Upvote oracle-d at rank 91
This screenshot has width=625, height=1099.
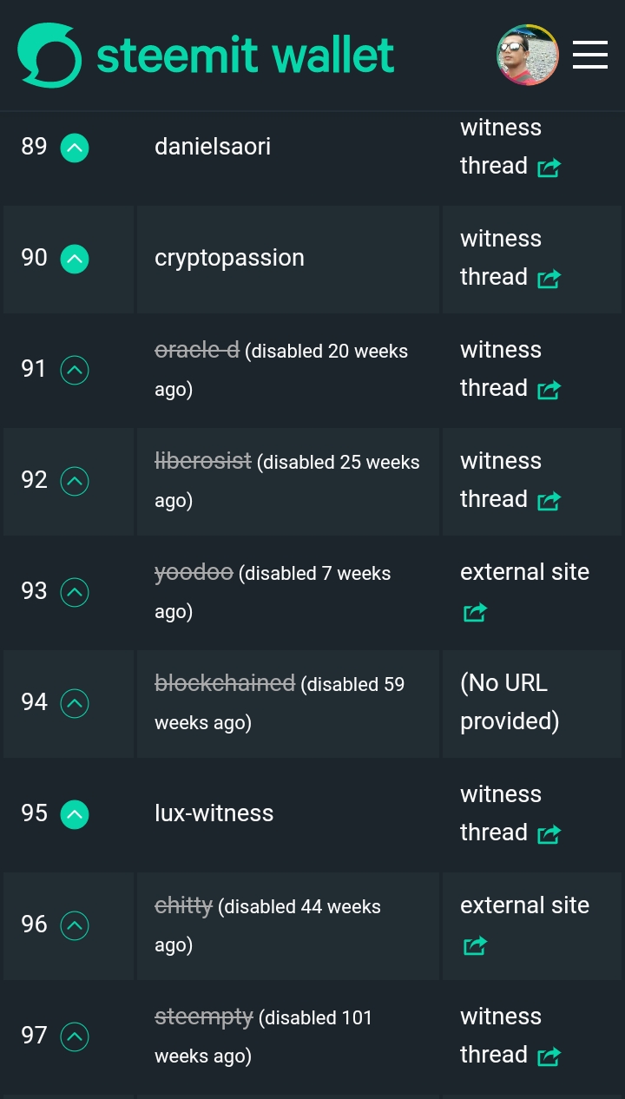pos(75,371)
